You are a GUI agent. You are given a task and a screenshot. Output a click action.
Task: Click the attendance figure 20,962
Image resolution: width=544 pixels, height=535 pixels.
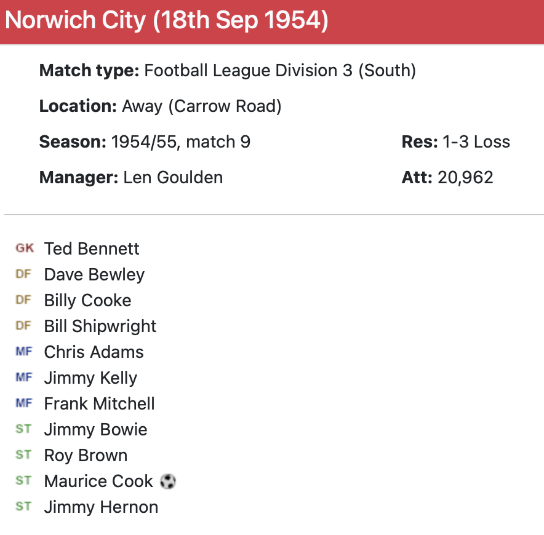coord(465,178)
